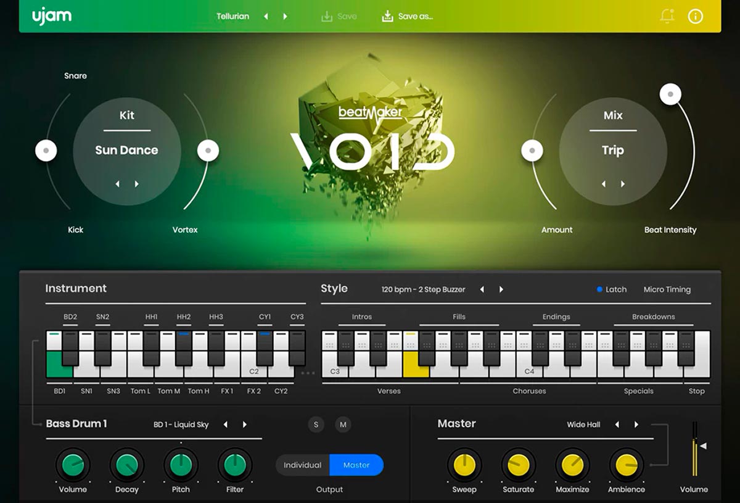Select previous preset next to Tellurian
740x503 pixels.
click(x=266, y=17)
